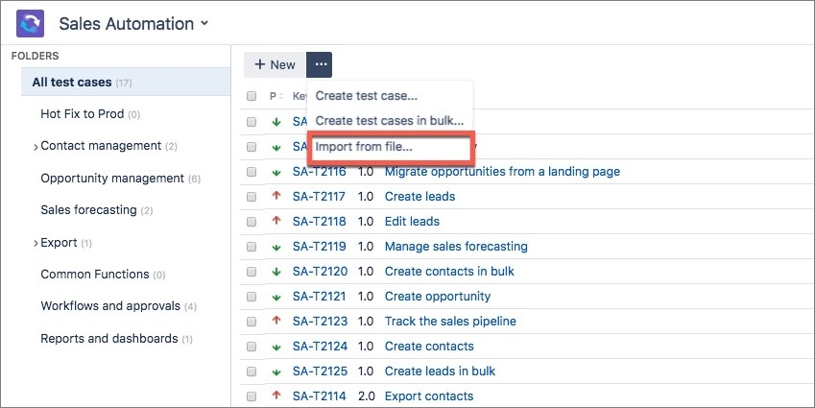Click the three-dots more actions button
The height and width of the screenshot is (408, 815).
click(319, 64)
